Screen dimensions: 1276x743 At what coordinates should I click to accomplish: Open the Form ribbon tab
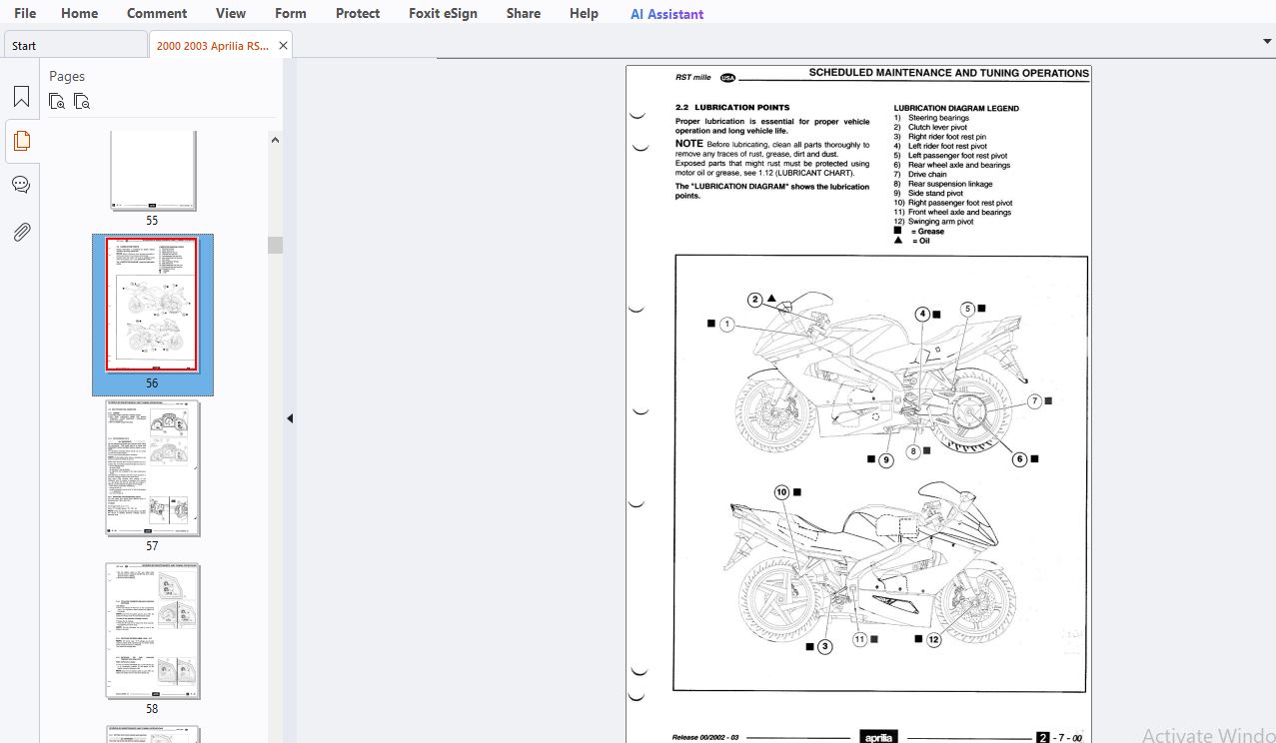291,13
